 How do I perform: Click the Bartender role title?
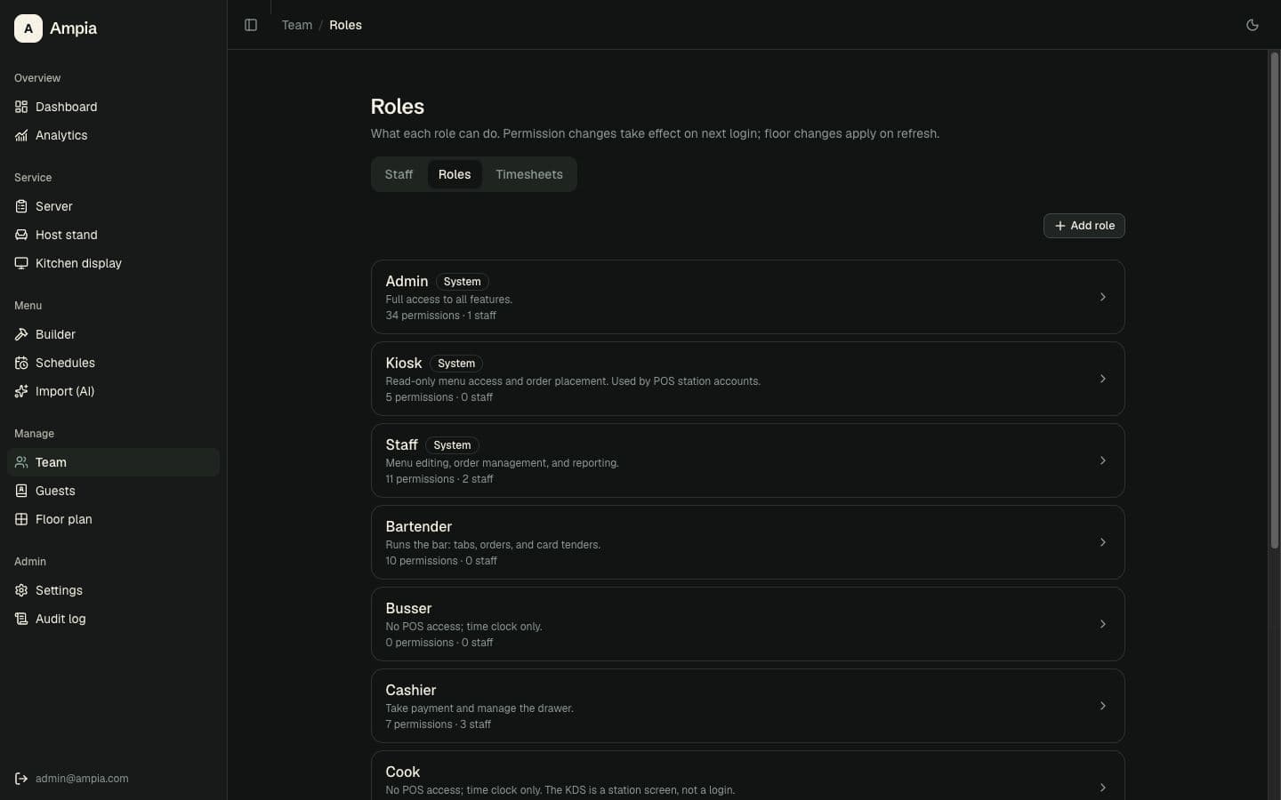click(419, 526)
